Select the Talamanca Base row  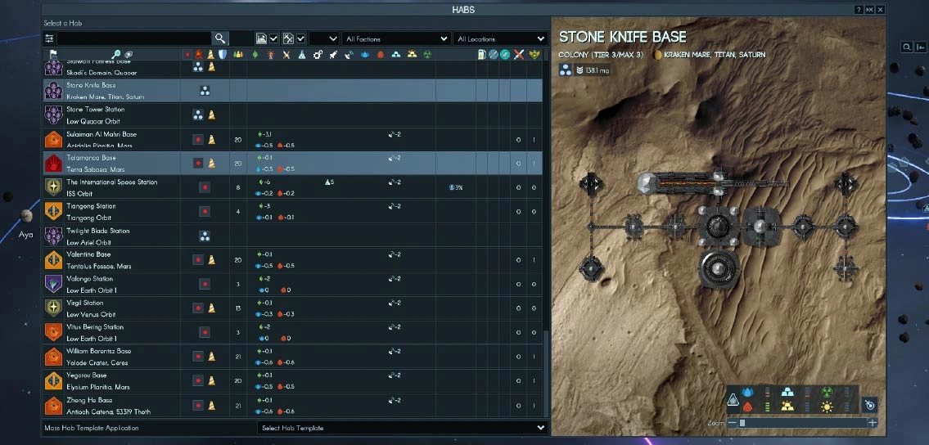click(115, 164)
